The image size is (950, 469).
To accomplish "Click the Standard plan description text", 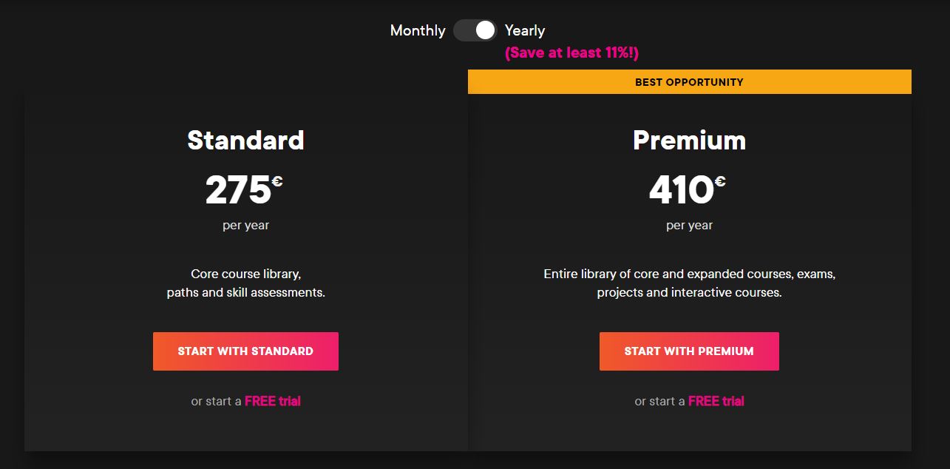I will tap(245, 283).
